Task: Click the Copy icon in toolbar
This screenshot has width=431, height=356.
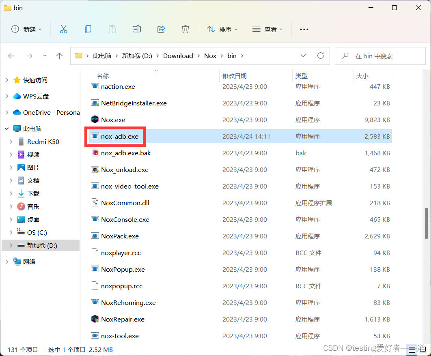Action: pos(88,29)
